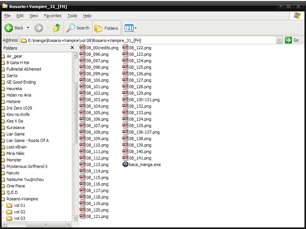
Task: Expand the vol 03 tree node
Action: pyautogui.click(x=3, y=218)
